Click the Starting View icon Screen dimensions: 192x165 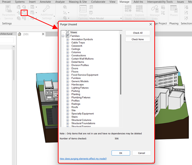tap(163, 13)
